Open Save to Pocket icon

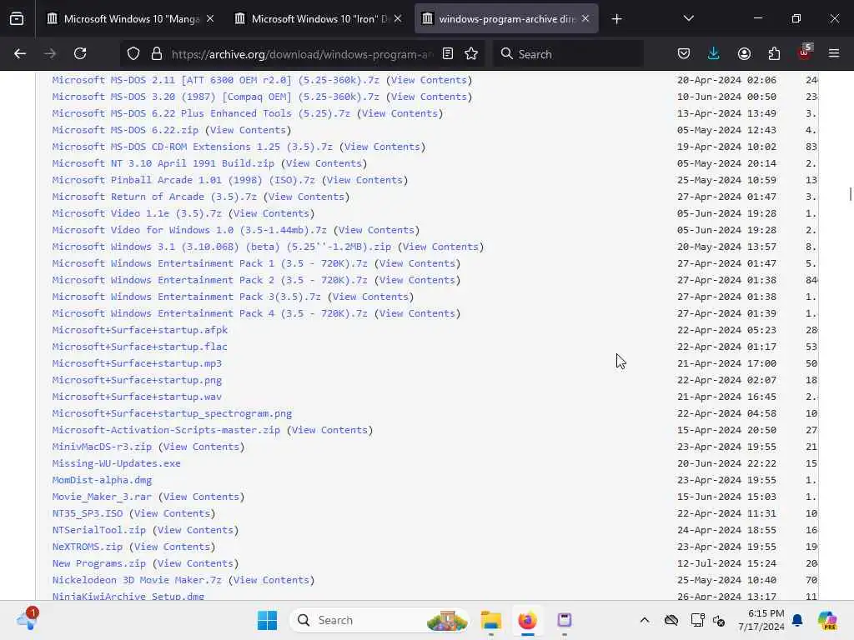(x=684, y=54)
